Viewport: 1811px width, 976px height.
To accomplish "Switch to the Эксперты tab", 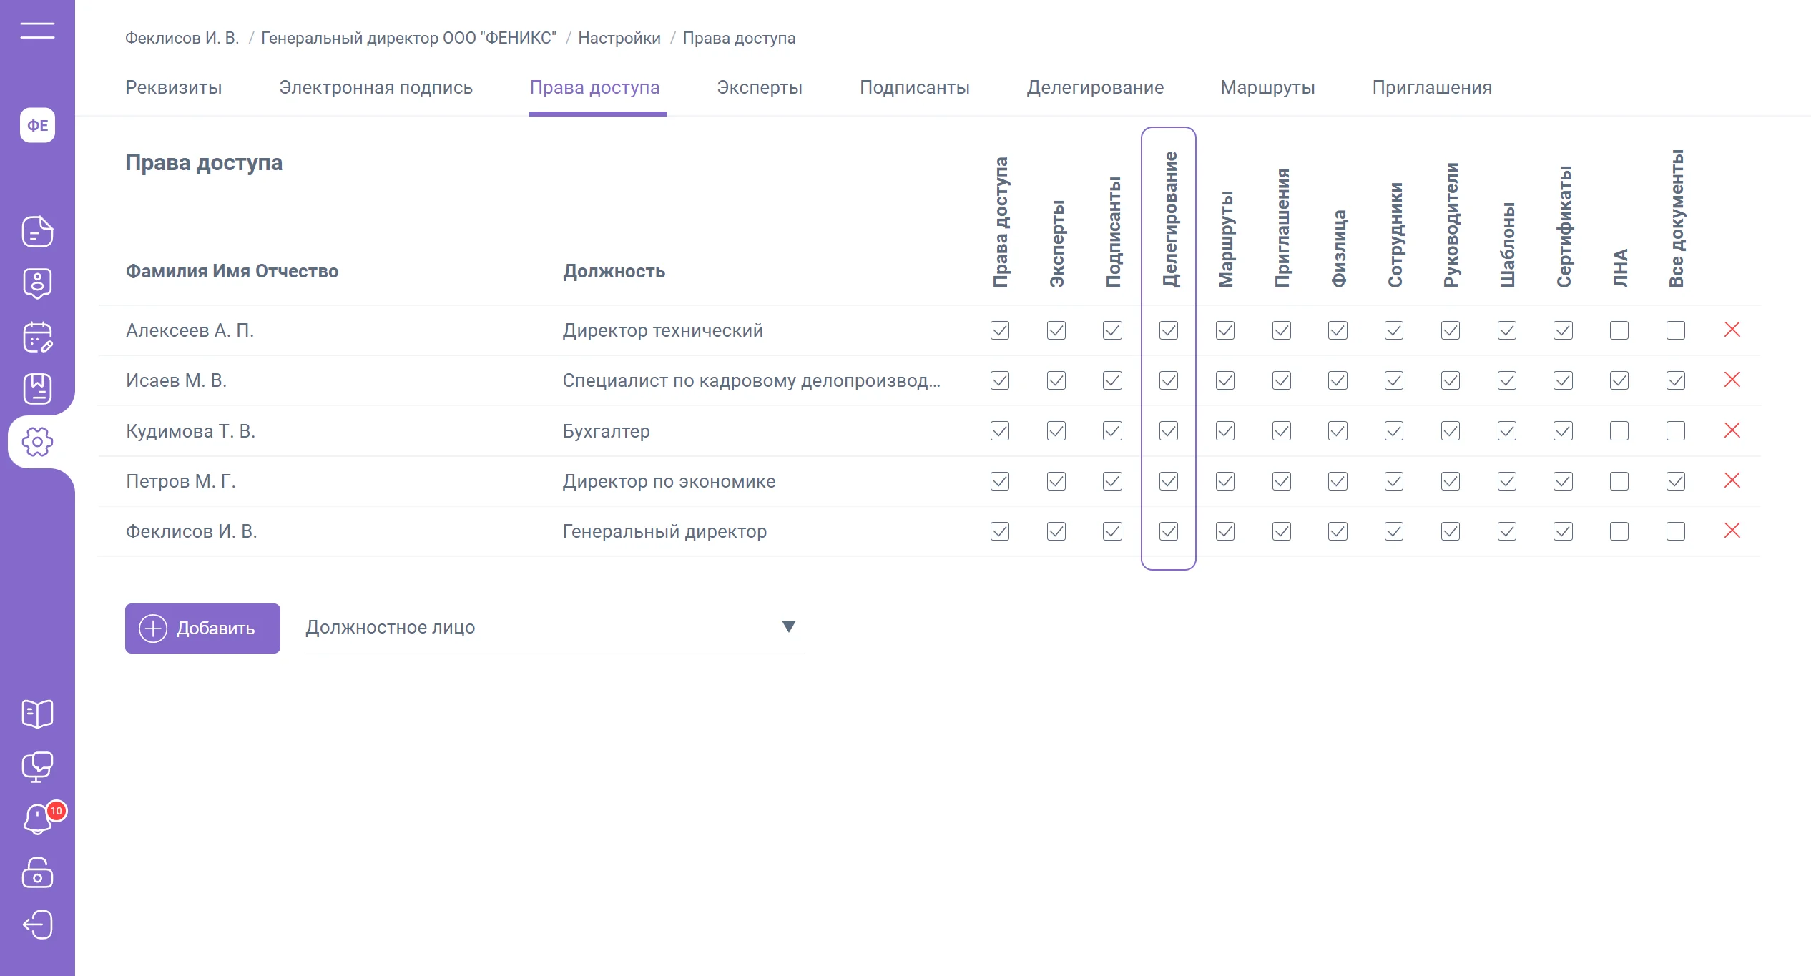I will (759, 87).
